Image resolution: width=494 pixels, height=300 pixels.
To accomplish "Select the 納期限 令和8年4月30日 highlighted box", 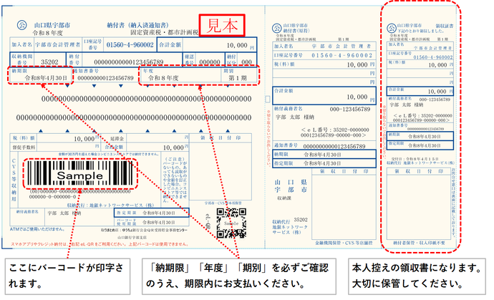I will [41, 75].
